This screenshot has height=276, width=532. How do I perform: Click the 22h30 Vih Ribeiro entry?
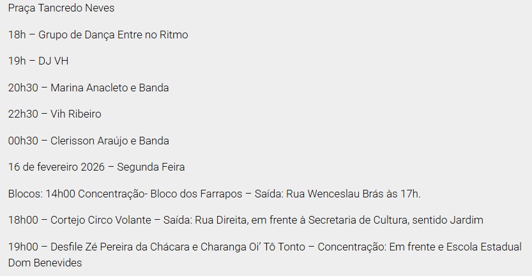[x=54, y=114]
